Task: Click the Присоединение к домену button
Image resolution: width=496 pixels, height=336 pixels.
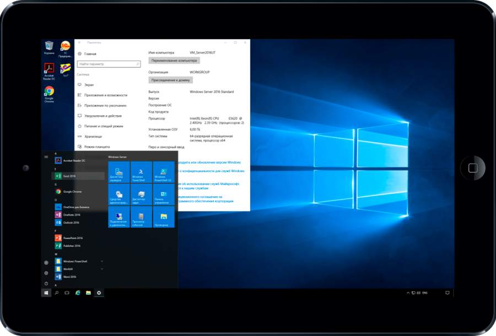Action: [170, 80]
